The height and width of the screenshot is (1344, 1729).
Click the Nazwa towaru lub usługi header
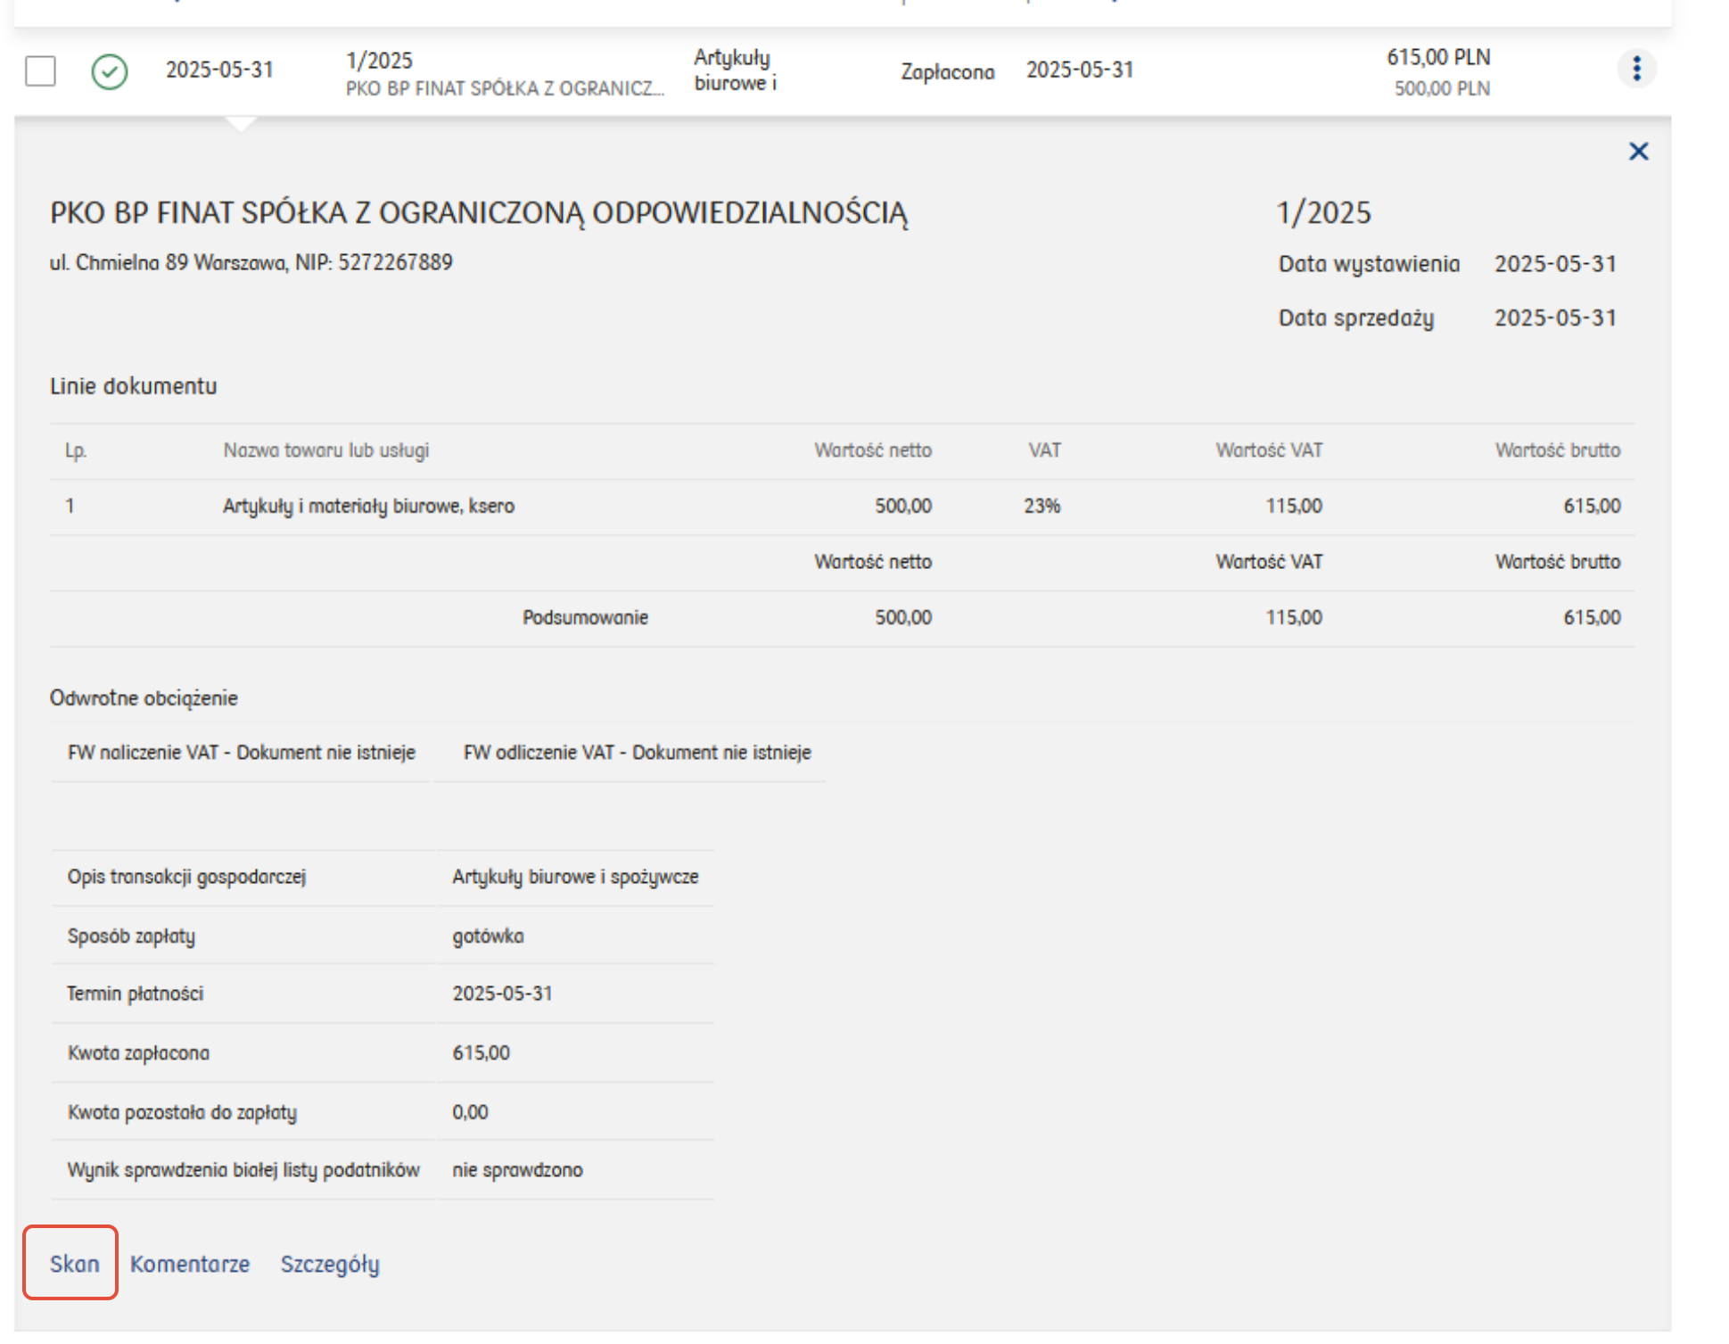(326, 450)
